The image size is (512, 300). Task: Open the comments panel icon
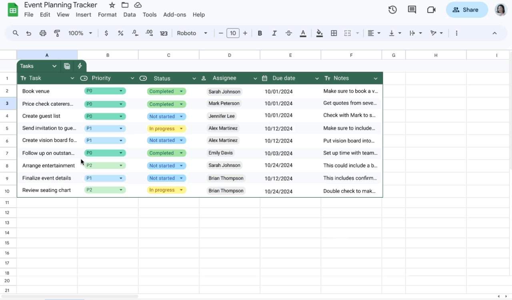pos(412,10)
